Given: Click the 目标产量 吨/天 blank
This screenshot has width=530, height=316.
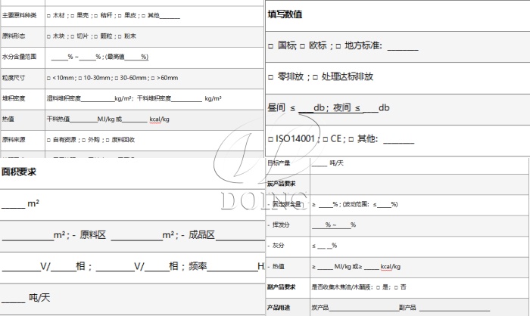Looking at the screenshot, I should 320,164.
